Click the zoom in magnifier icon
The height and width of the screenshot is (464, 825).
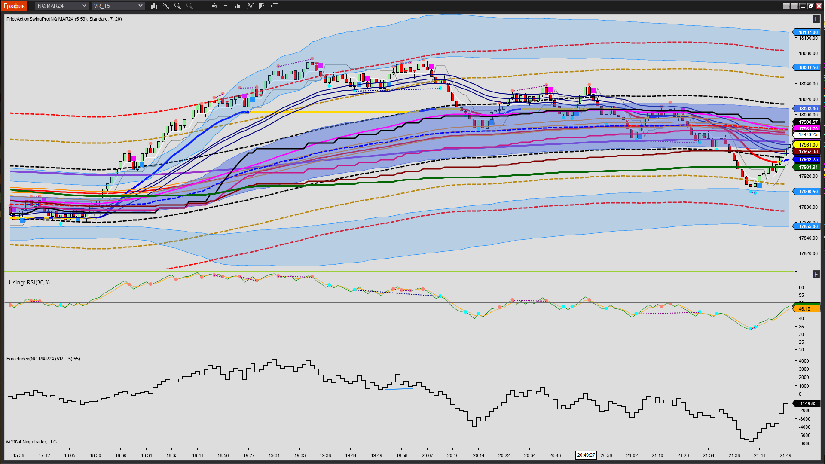pyautogui.click(x=178, y=6)
